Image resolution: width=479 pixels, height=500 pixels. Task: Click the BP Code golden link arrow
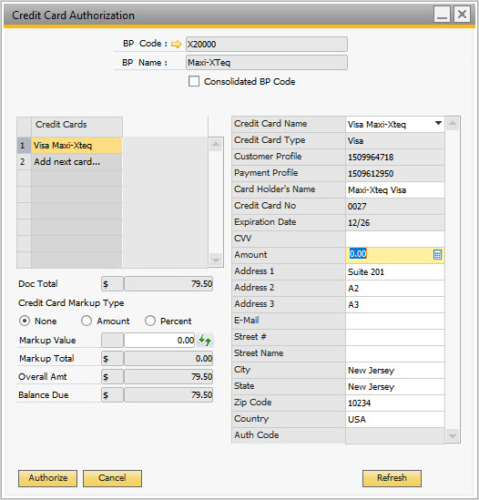[x=177, y=44]
